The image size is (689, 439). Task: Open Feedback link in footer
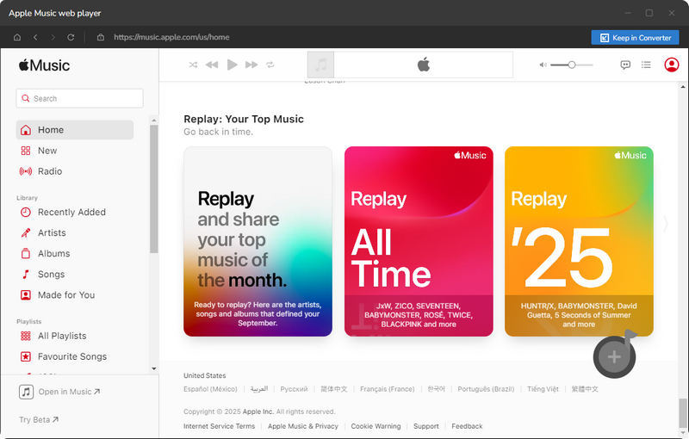pos(467,426)
